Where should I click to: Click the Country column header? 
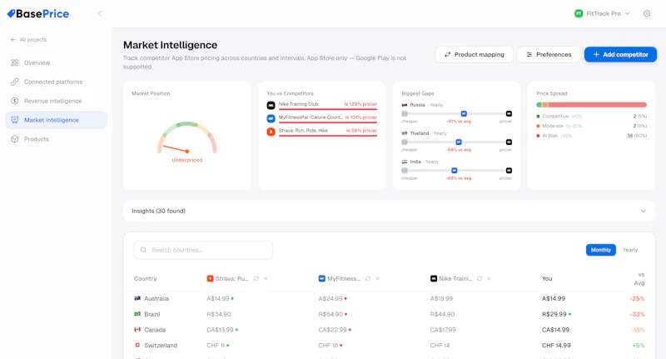point(145,279)
